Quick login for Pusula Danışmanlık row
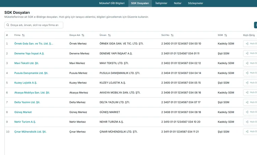Screen dimensions: 257x155 (x=250, y=73)
